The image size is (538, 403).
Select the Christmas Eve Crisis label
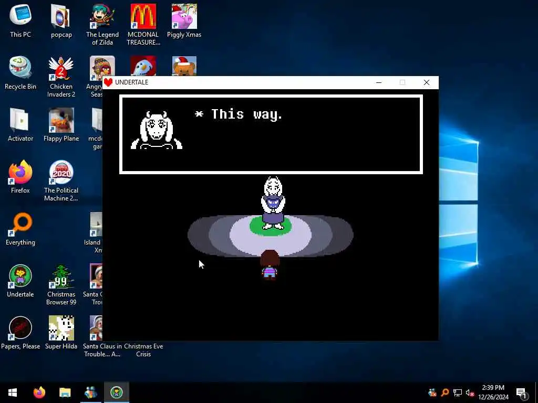click(143, 350)
